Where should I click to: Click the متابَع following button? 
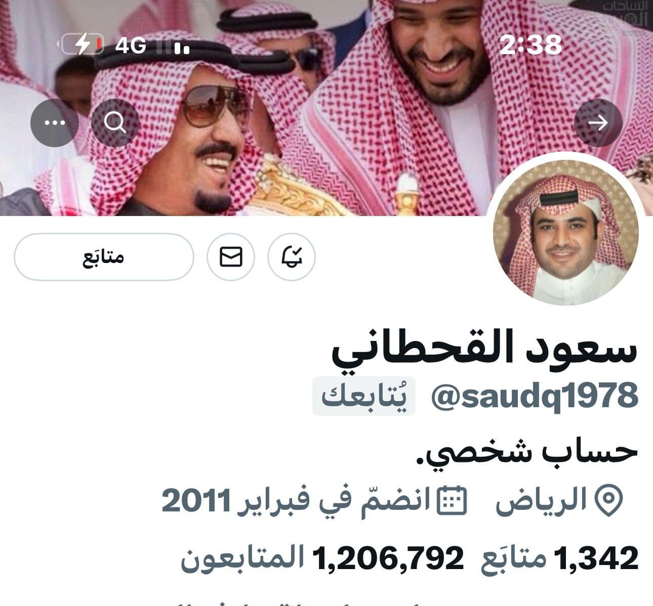(104, 257)
